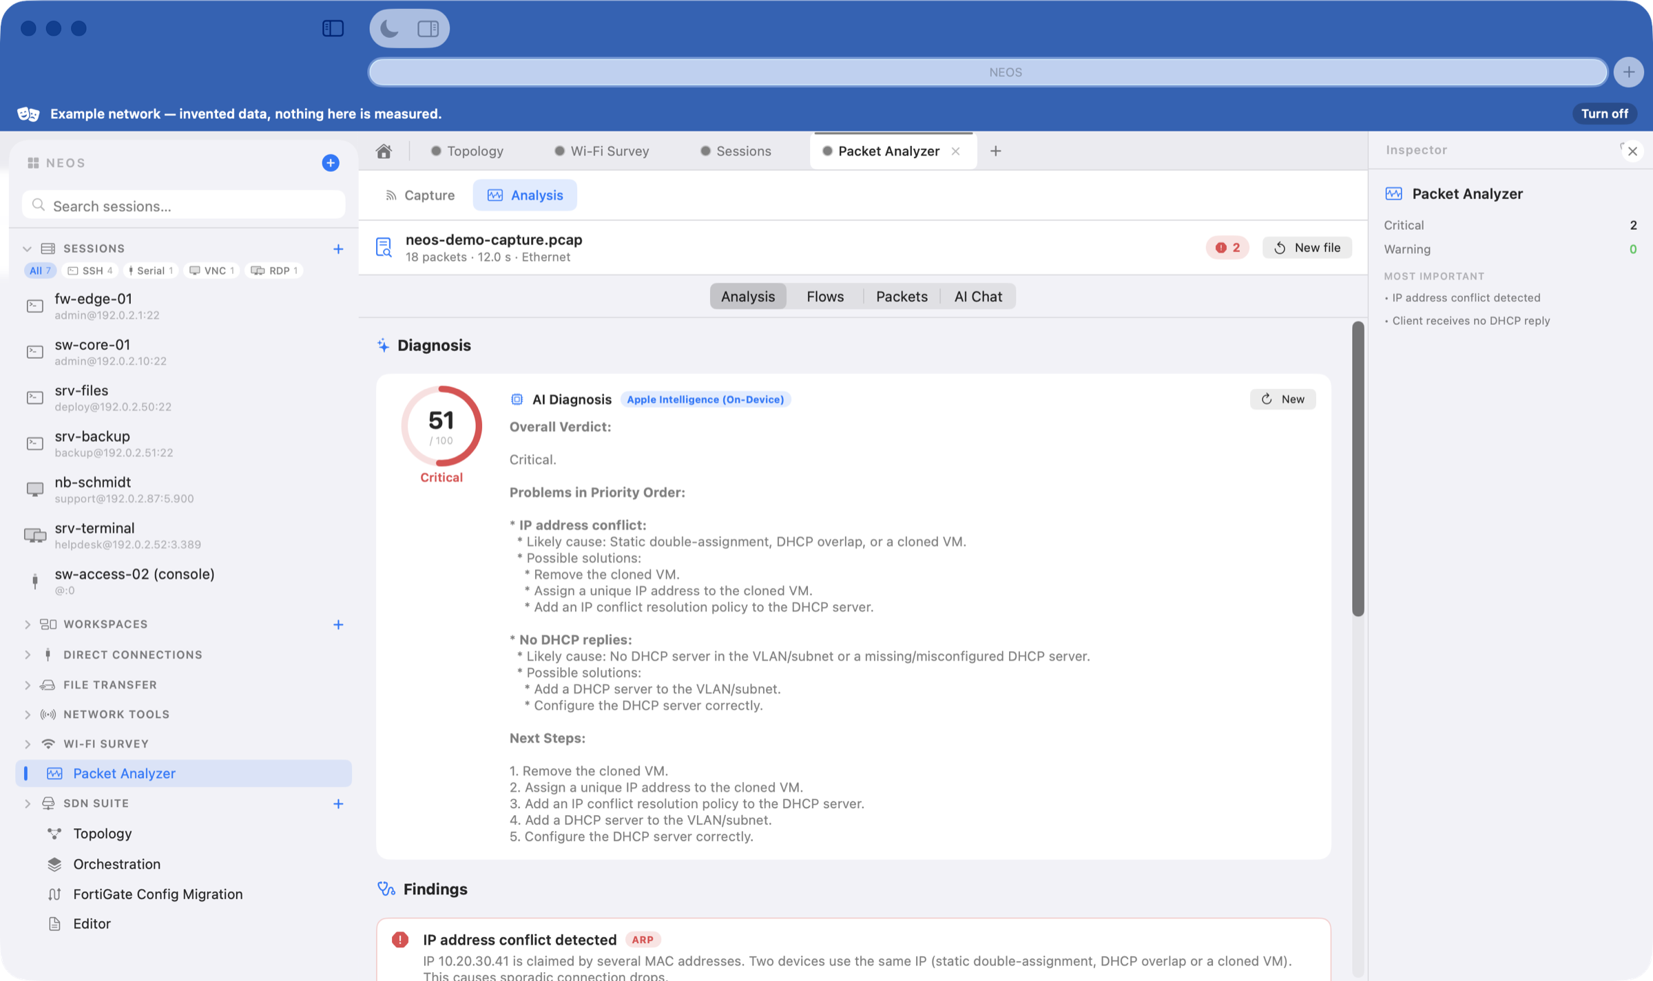Switch to dark mode with moon icon

pos(390,28)
